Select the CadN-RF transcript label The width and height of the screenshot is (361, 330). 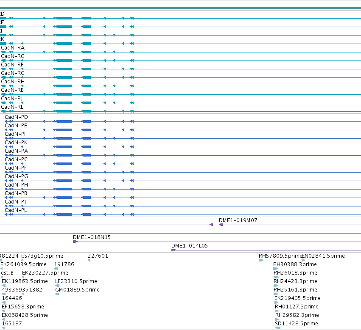pos(12,65)
